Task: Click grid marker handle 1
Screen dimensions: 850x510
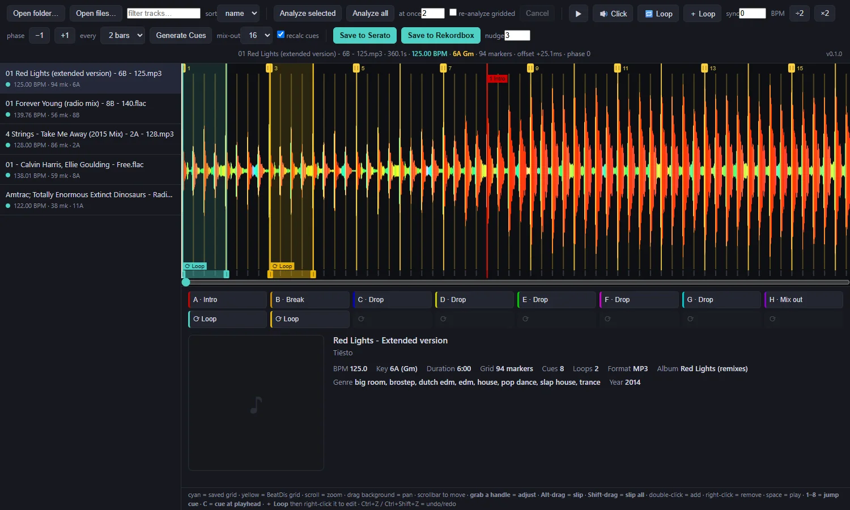Action: pyautogui.click(x=184, y=68)
